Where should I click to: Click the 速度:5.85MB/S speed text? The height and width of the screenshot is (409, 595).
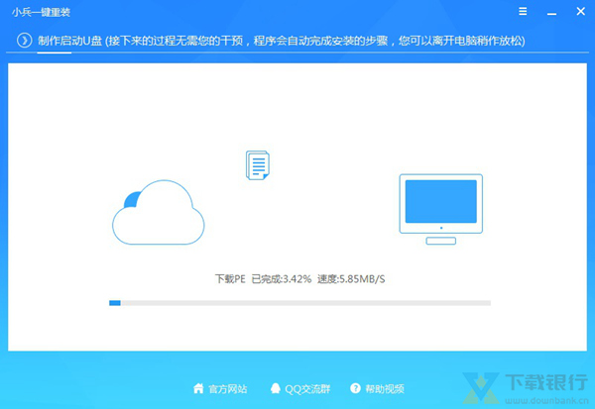point(351,279)
